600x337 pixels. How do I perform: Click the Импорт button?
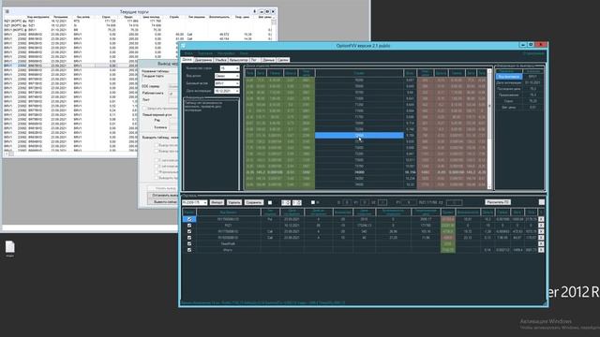tap(217, 202)
